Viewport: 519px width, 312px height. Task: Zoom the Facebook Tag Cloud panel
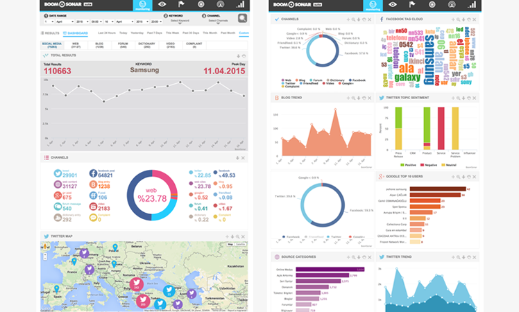pyautogui.click(x=458, y=19)
